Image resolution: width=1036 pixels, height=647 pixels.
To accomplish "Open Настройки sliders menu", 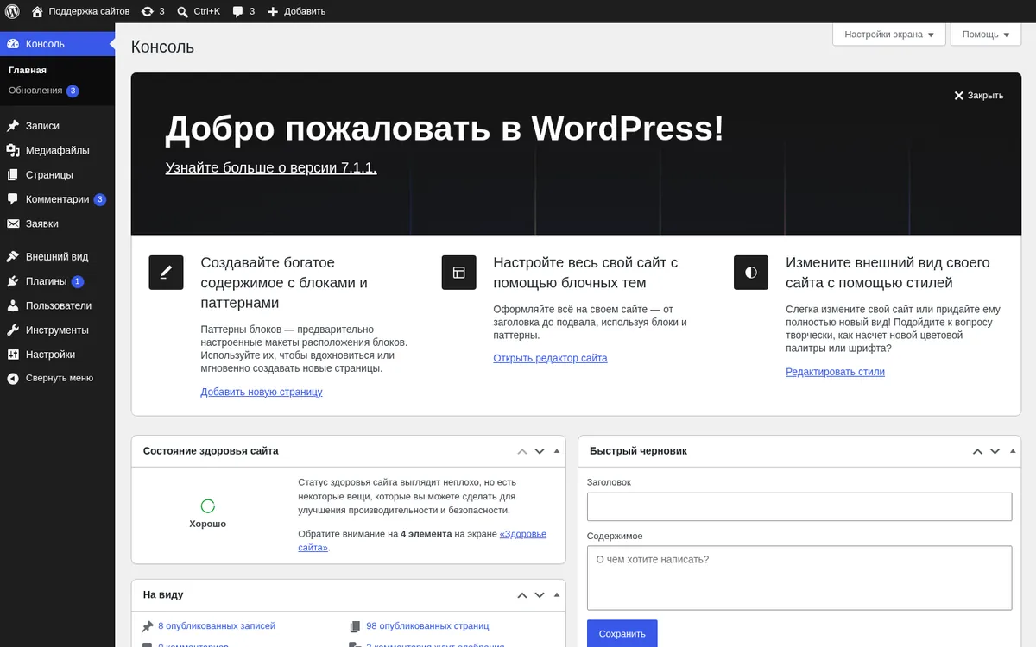I will click(57, 355).
